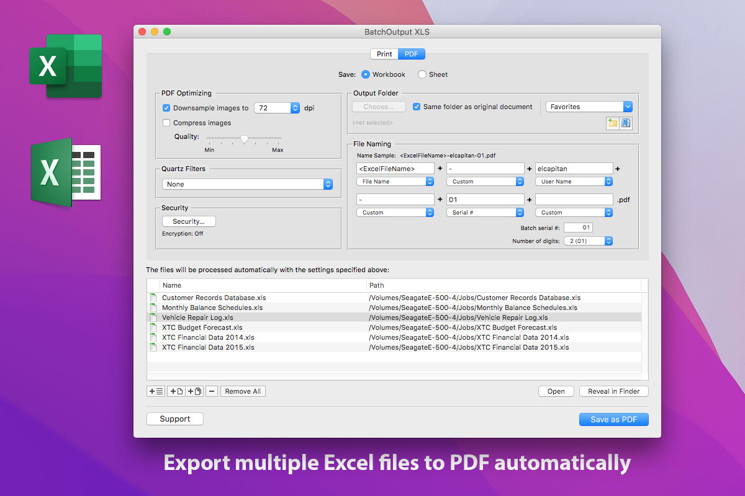Uncheck Same folder as original document
This screenshot has height=496, width=745.
click(417, 107)
